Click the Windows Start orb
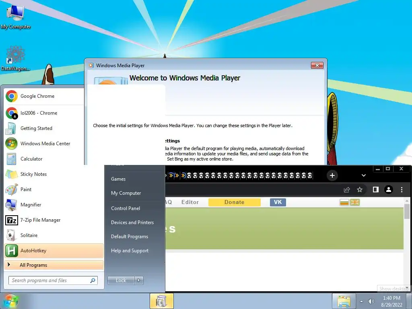The width and height of the screenshot is (412, 309). [10, 301]
